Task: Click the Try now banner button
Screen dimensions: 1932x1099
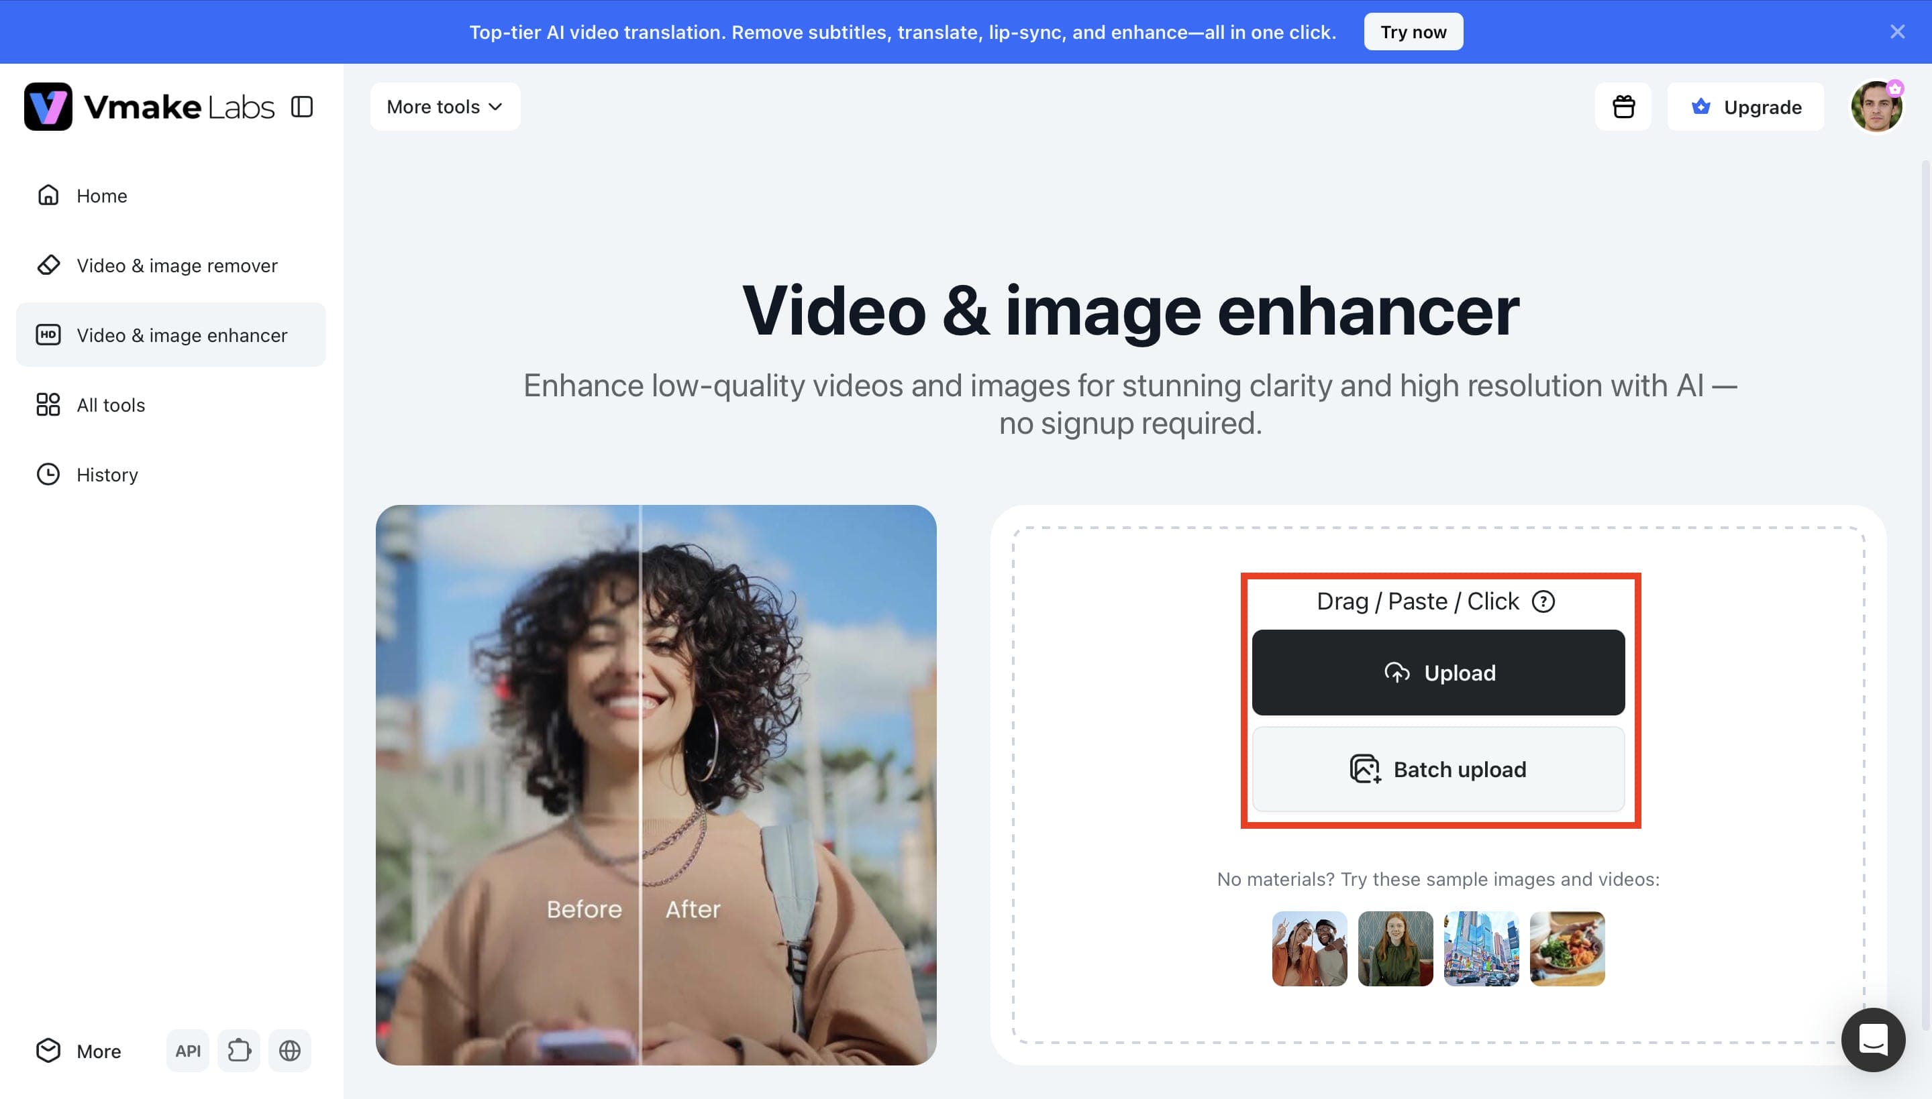Action: pos(1413,32)
